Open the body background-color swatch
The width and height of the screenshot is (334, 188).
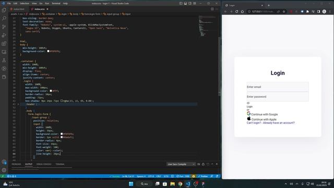point(48,51)
